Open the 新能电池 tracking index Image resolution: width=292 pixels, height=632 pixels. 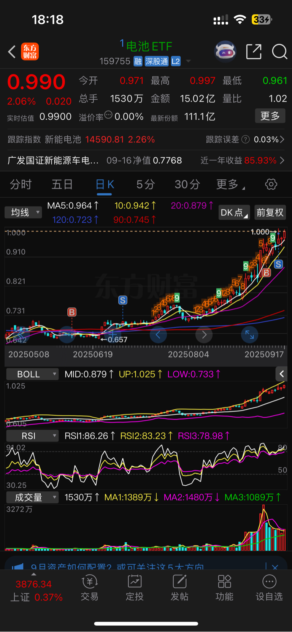pyautogui.click(x=63, y=139)
